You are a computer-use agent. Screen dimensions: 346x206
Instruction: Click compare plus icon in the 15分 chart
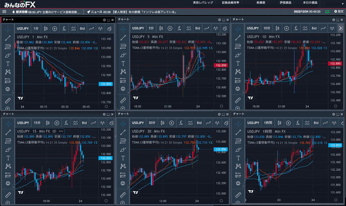(57, 123)
